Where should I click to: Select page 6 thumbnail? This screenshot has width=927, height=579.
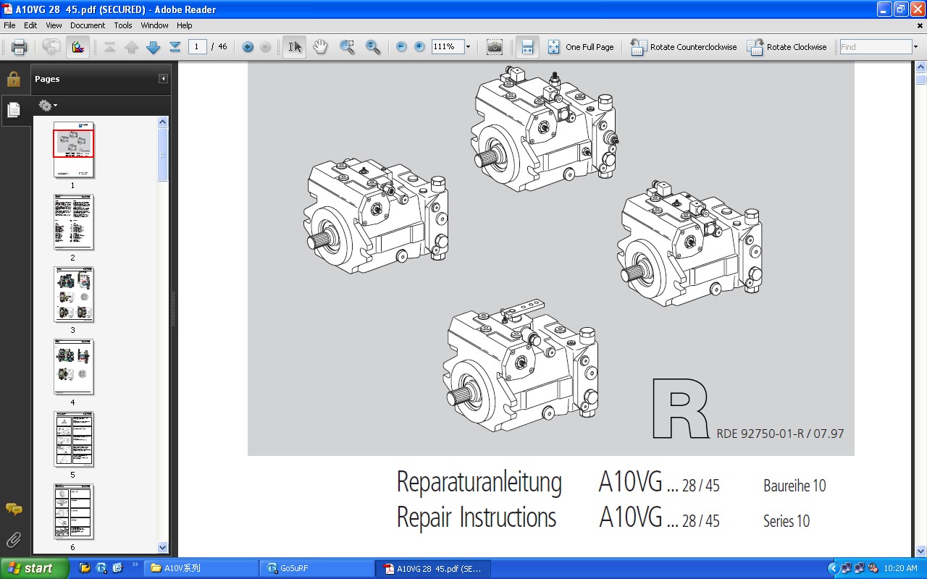pos(74,512)
